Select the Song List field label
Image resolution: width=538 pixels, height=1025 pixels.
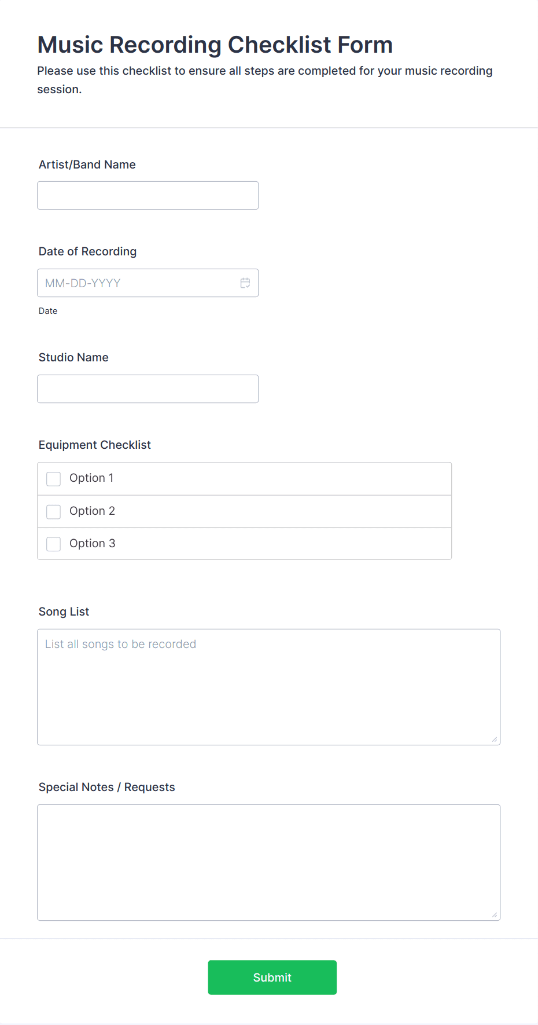(64, 612)
